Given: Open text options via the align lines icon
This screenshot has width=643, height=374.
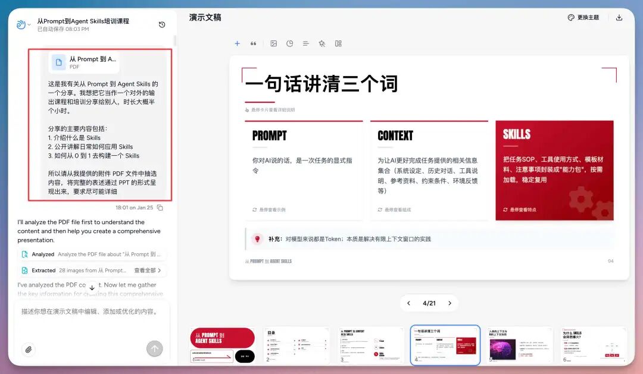Looking at the screenshot, I should (306, 43).
